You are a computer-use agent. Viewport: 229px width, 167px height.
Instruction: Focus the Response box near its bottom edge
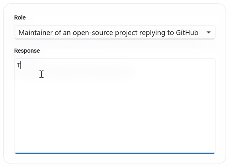114,147
